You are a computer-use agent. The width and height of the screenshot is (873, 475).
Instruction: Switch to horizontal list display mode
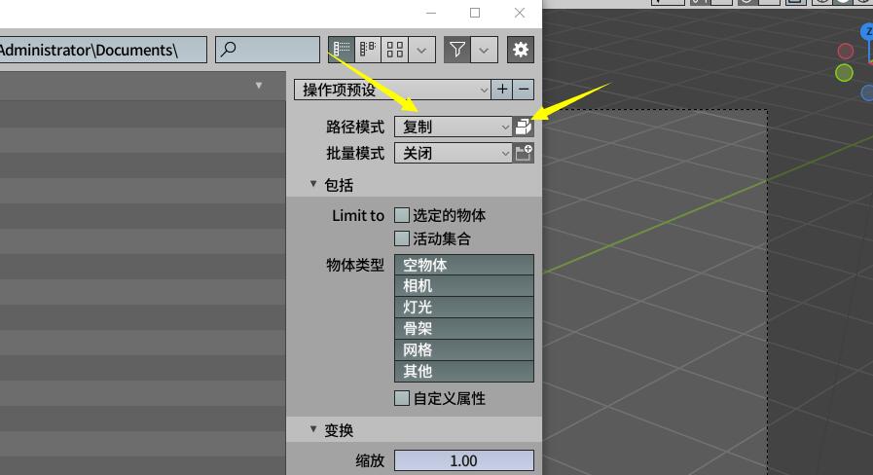368,50
